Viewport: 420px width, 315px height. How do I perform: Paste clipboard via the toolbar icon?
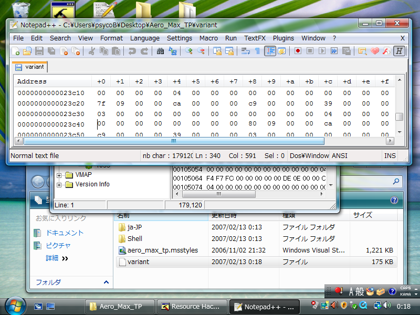pos(116,51)
